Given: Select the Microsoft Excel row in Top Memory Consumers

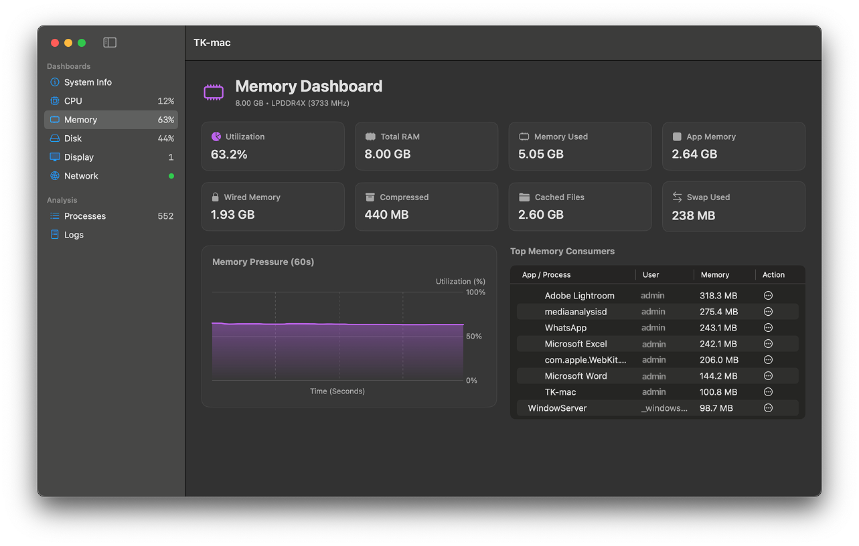Looking at the screenshot, I should click(x=636, y=343).
